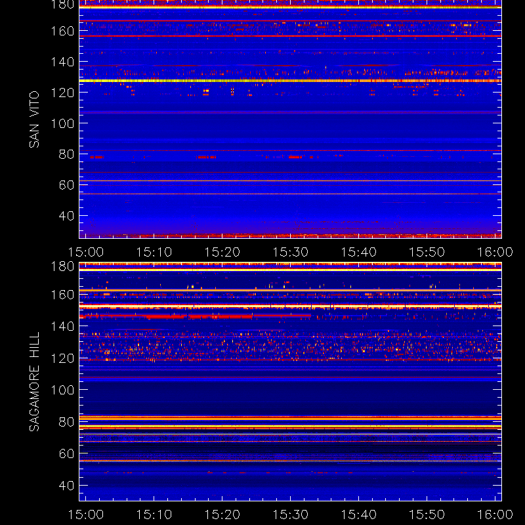Viewport: 525px width, 525px height.
Task: Pick the 160 frequency label on Sagamore Hill plot
Action: 62,295
